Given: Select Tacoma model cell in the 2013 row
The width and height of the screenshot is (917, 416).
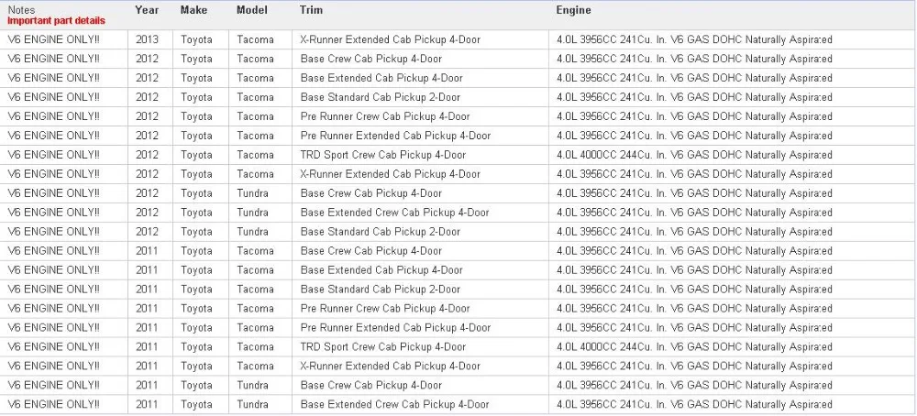Looking at the screenshot, I should (x=255, y=39).
